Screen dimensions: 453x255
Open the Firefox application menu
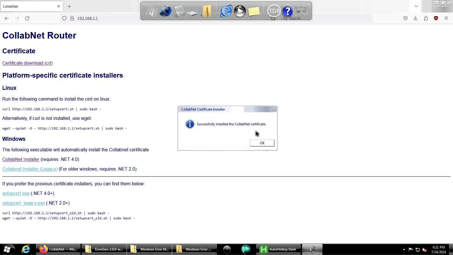click(446, 18)
